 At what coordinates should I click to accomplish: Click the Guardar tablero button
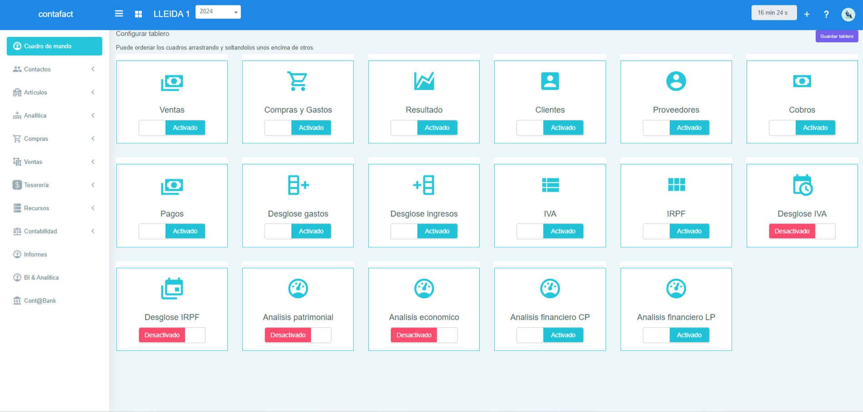(837, 36)
